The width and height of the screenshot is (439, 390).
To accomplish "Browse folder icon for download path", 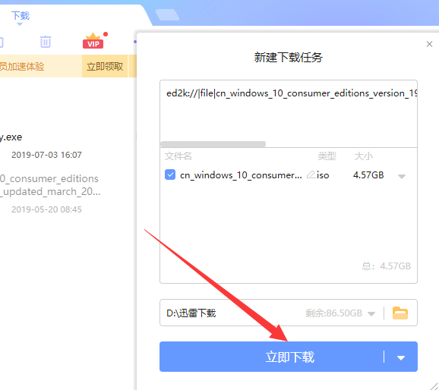I will [400, 313].
